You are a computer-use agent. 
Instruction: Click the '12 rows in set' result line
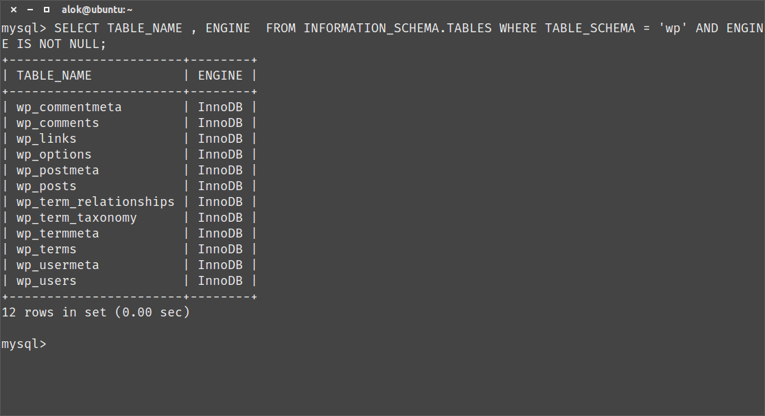point(95,312)
